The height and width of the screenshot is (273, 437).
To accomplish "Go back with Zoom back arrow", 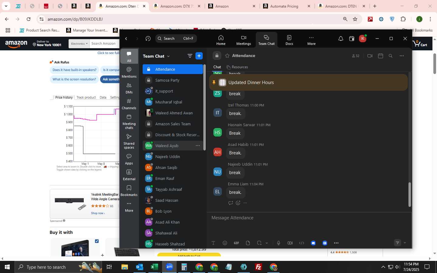I will (x=126, y=39).
